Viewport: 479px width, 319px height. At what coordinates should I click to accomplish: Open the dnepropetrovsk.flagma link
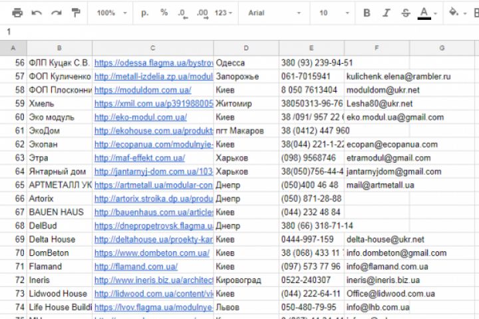tap(154, 226)
